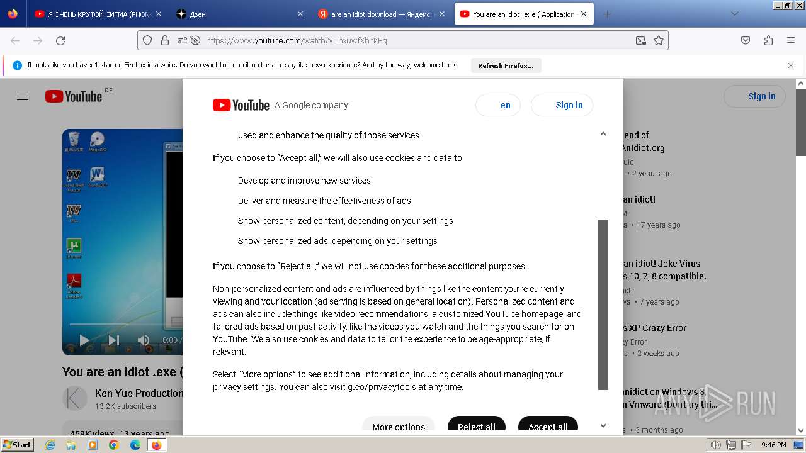806x453 pixels.
Task: Open File Explorer from the taskbar
Action: 71,445
